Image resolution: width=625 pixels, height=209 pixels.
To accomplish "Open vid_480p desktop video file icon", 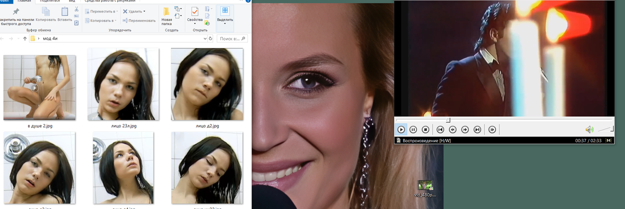I will coord(425,186).
